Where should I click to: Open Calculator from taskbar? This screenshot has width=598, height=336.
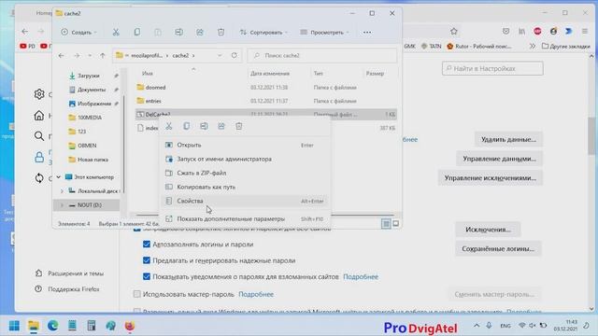(x=92, y=326)
